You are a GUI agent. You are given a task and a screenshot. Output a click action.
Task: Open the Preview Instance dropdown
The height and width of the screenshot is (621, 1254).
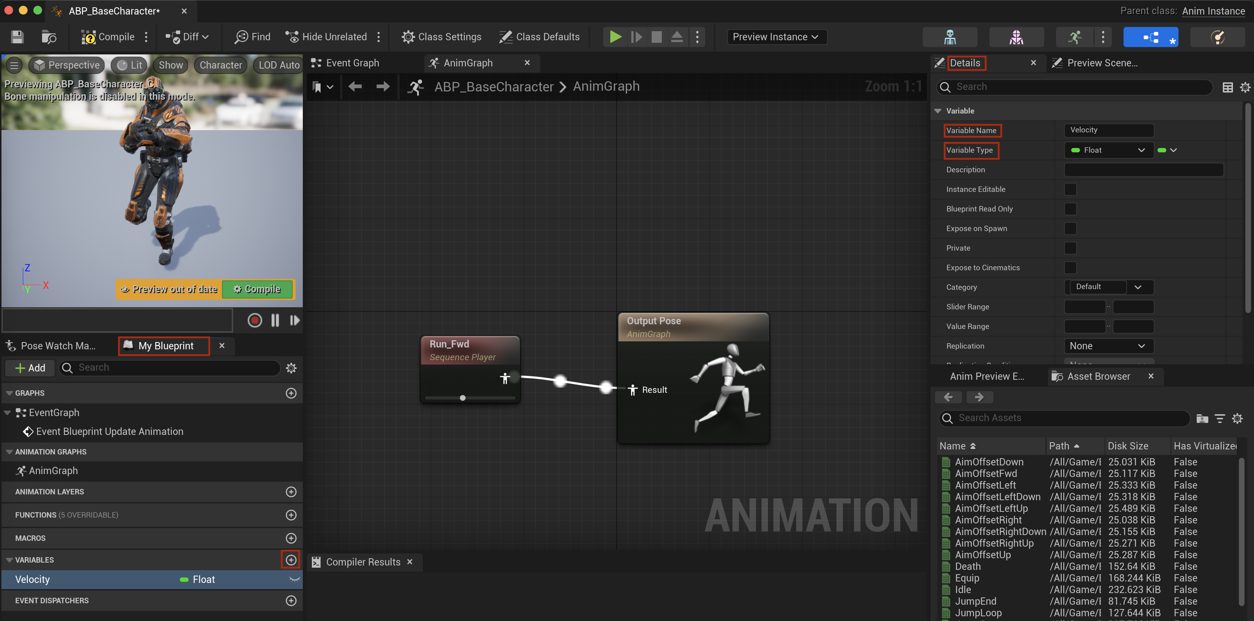click(x=777, y=37)
